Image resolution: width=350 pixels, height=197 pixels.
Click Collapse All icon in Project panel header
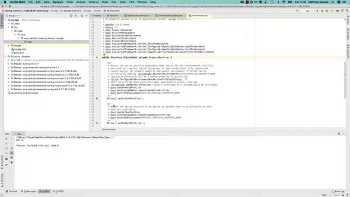pos(76,16)
